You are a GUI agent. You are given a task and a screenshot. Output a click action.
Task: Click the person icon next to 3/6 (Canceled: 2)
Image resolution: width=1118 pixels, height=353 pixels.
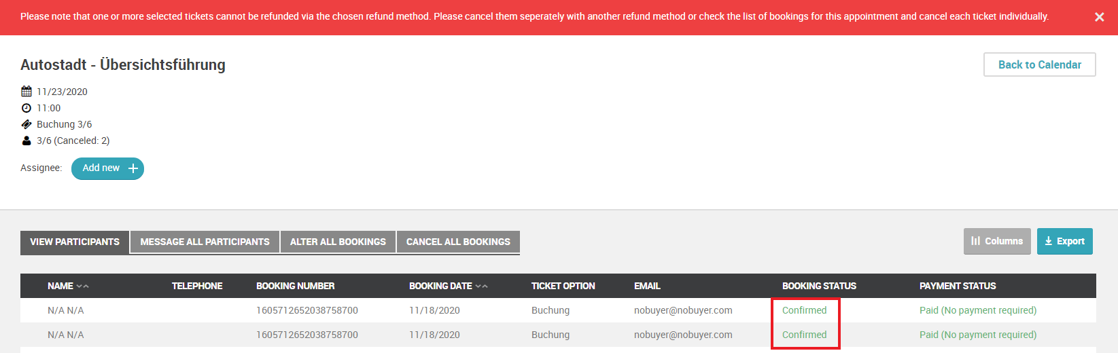(x=27, y=141)
